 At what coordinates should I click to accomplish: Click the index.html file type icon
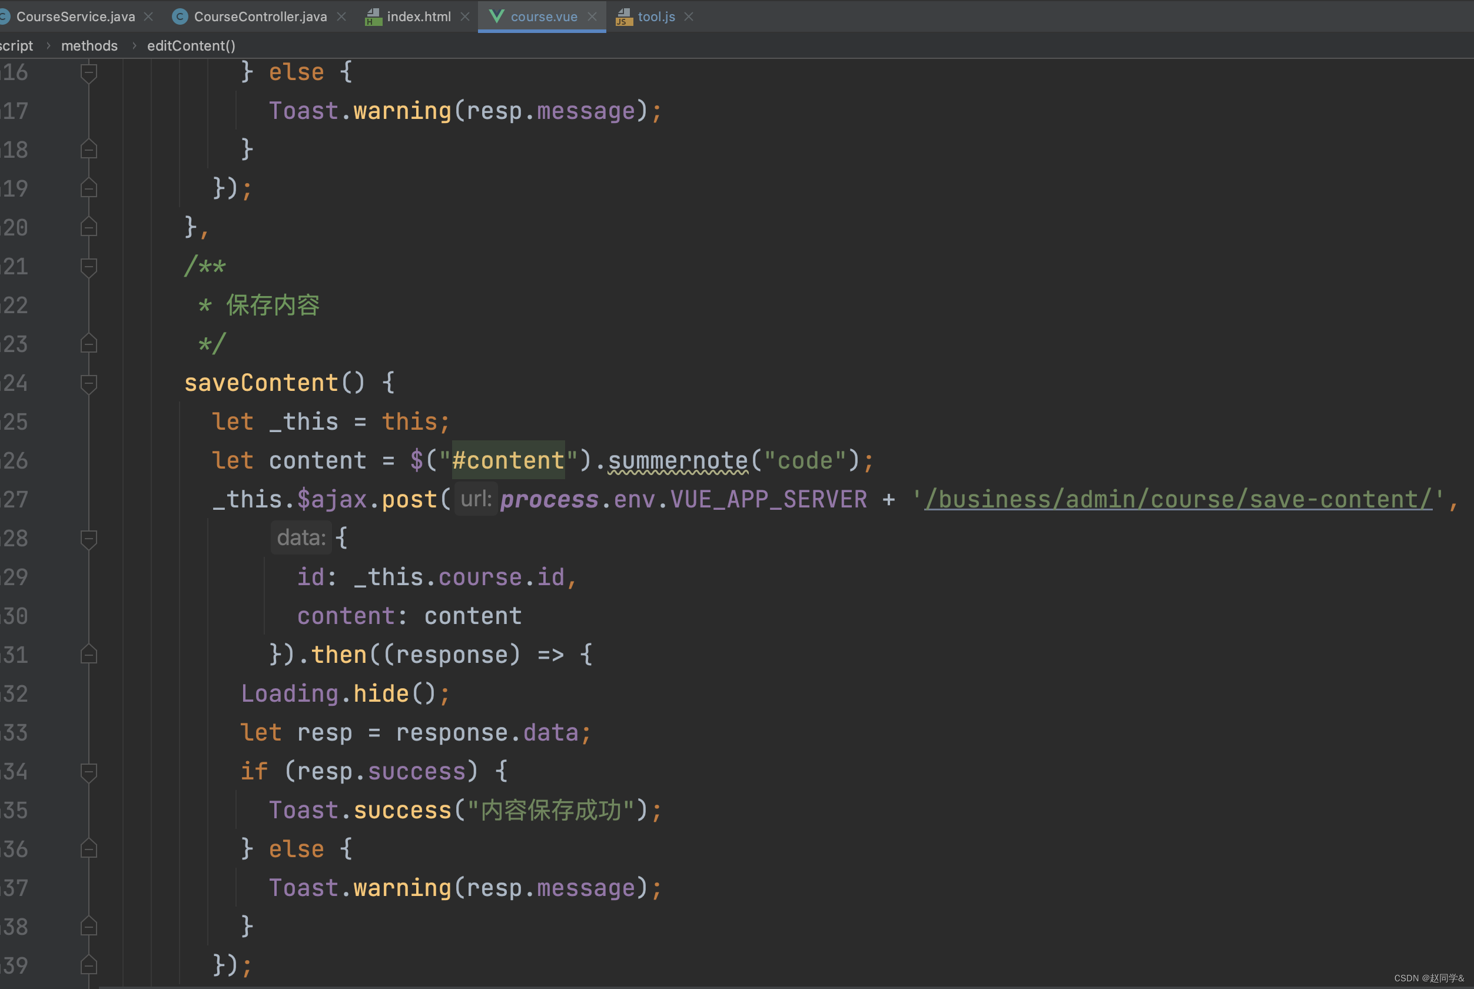373,17
